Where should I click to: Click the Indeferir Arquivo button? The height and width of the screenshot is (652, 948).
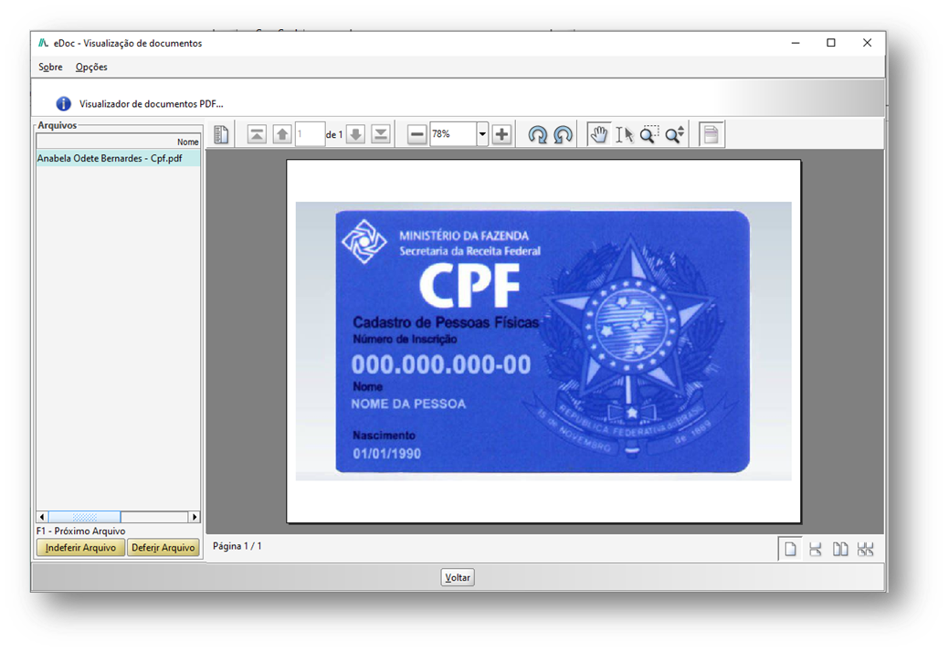click(80, 548)
